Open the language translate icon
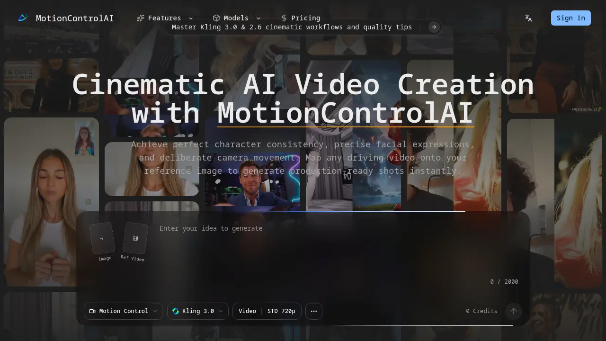606x341 pixels. [528, 18]
